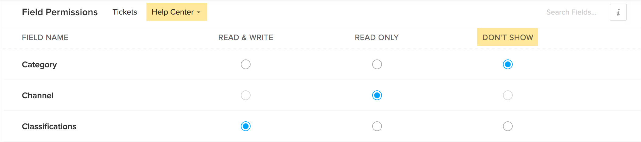Set Classifications to Read Only
The width and height of the screenshot is (641, 142).
[377, 126]
